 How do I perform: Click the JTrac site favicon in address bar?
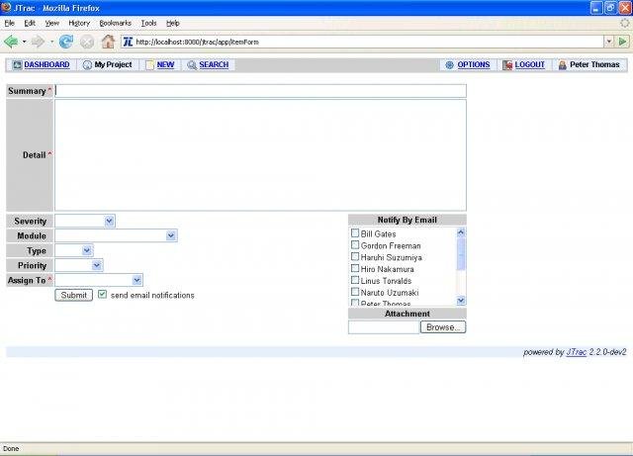128,42
